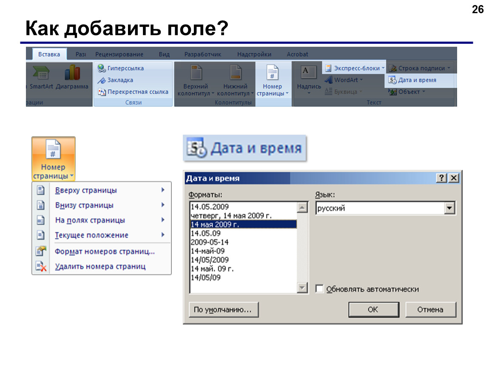489x367 pixels.
Task: Open На полях страницы submenu
Action: (102, 220)
